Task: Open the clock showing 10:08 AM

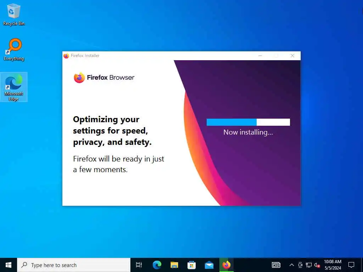Action: [x=333, y=265]
